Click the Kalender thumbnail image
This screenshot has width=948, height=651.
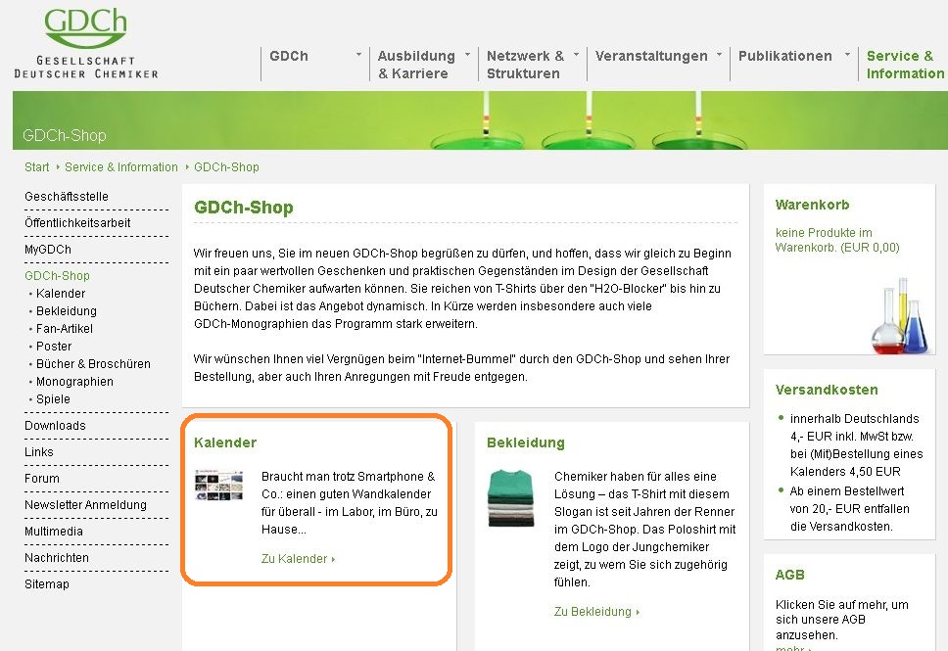pyautogui.click(x=218, y=485)
